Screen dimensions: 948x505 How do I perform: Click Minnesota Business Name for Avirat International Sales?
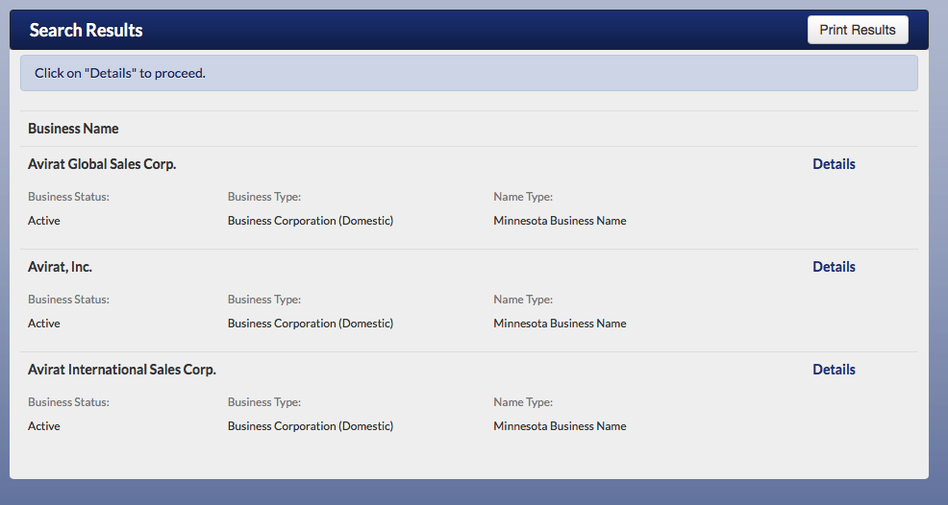click(x=560, y=426)
